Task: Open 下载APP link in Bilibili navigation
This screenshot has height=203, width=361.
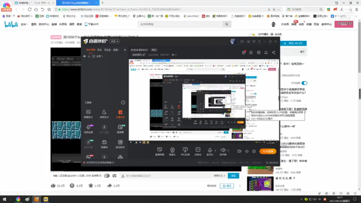Action: pos(92,24)
